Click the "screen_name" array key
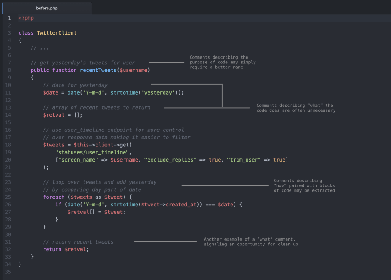This screenshot has width=391, height=280. [x=78, y=160]
